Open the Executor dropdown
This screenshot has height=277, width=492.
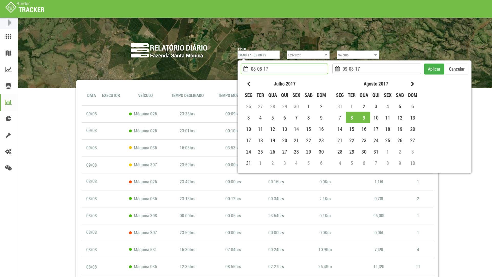click(308, 55)
